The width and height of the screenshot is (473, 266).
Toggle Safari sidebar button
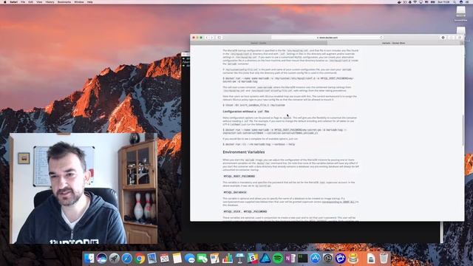coord(220,38)
